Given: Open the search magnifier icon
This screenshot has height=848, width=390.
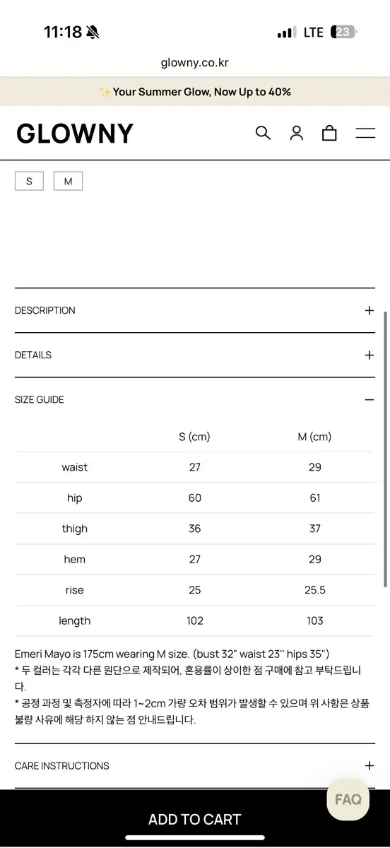Looking at the screenshot, I should pyautogui.click(x=263, y=133).
